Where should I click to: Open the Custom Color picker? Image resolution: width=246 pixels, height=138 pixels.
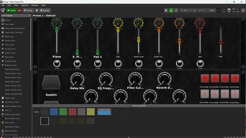[104, 112]
